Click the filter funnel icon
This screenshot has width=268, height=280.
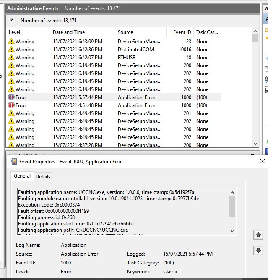[x=11, y=20]
